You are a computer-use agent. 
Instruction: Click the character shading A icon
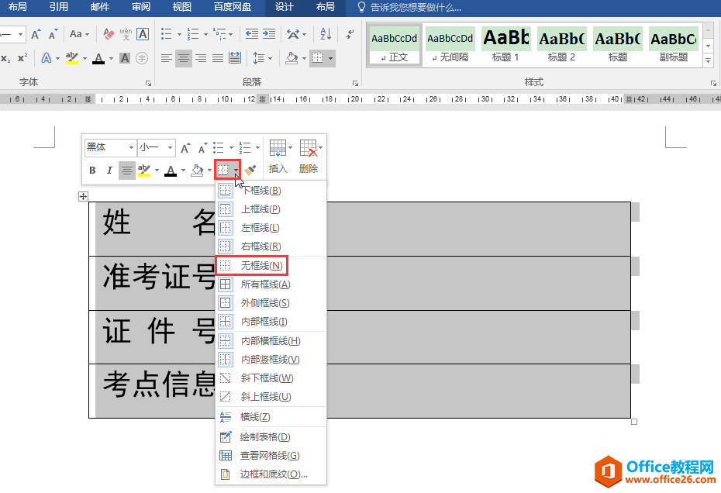click(125, 58)
